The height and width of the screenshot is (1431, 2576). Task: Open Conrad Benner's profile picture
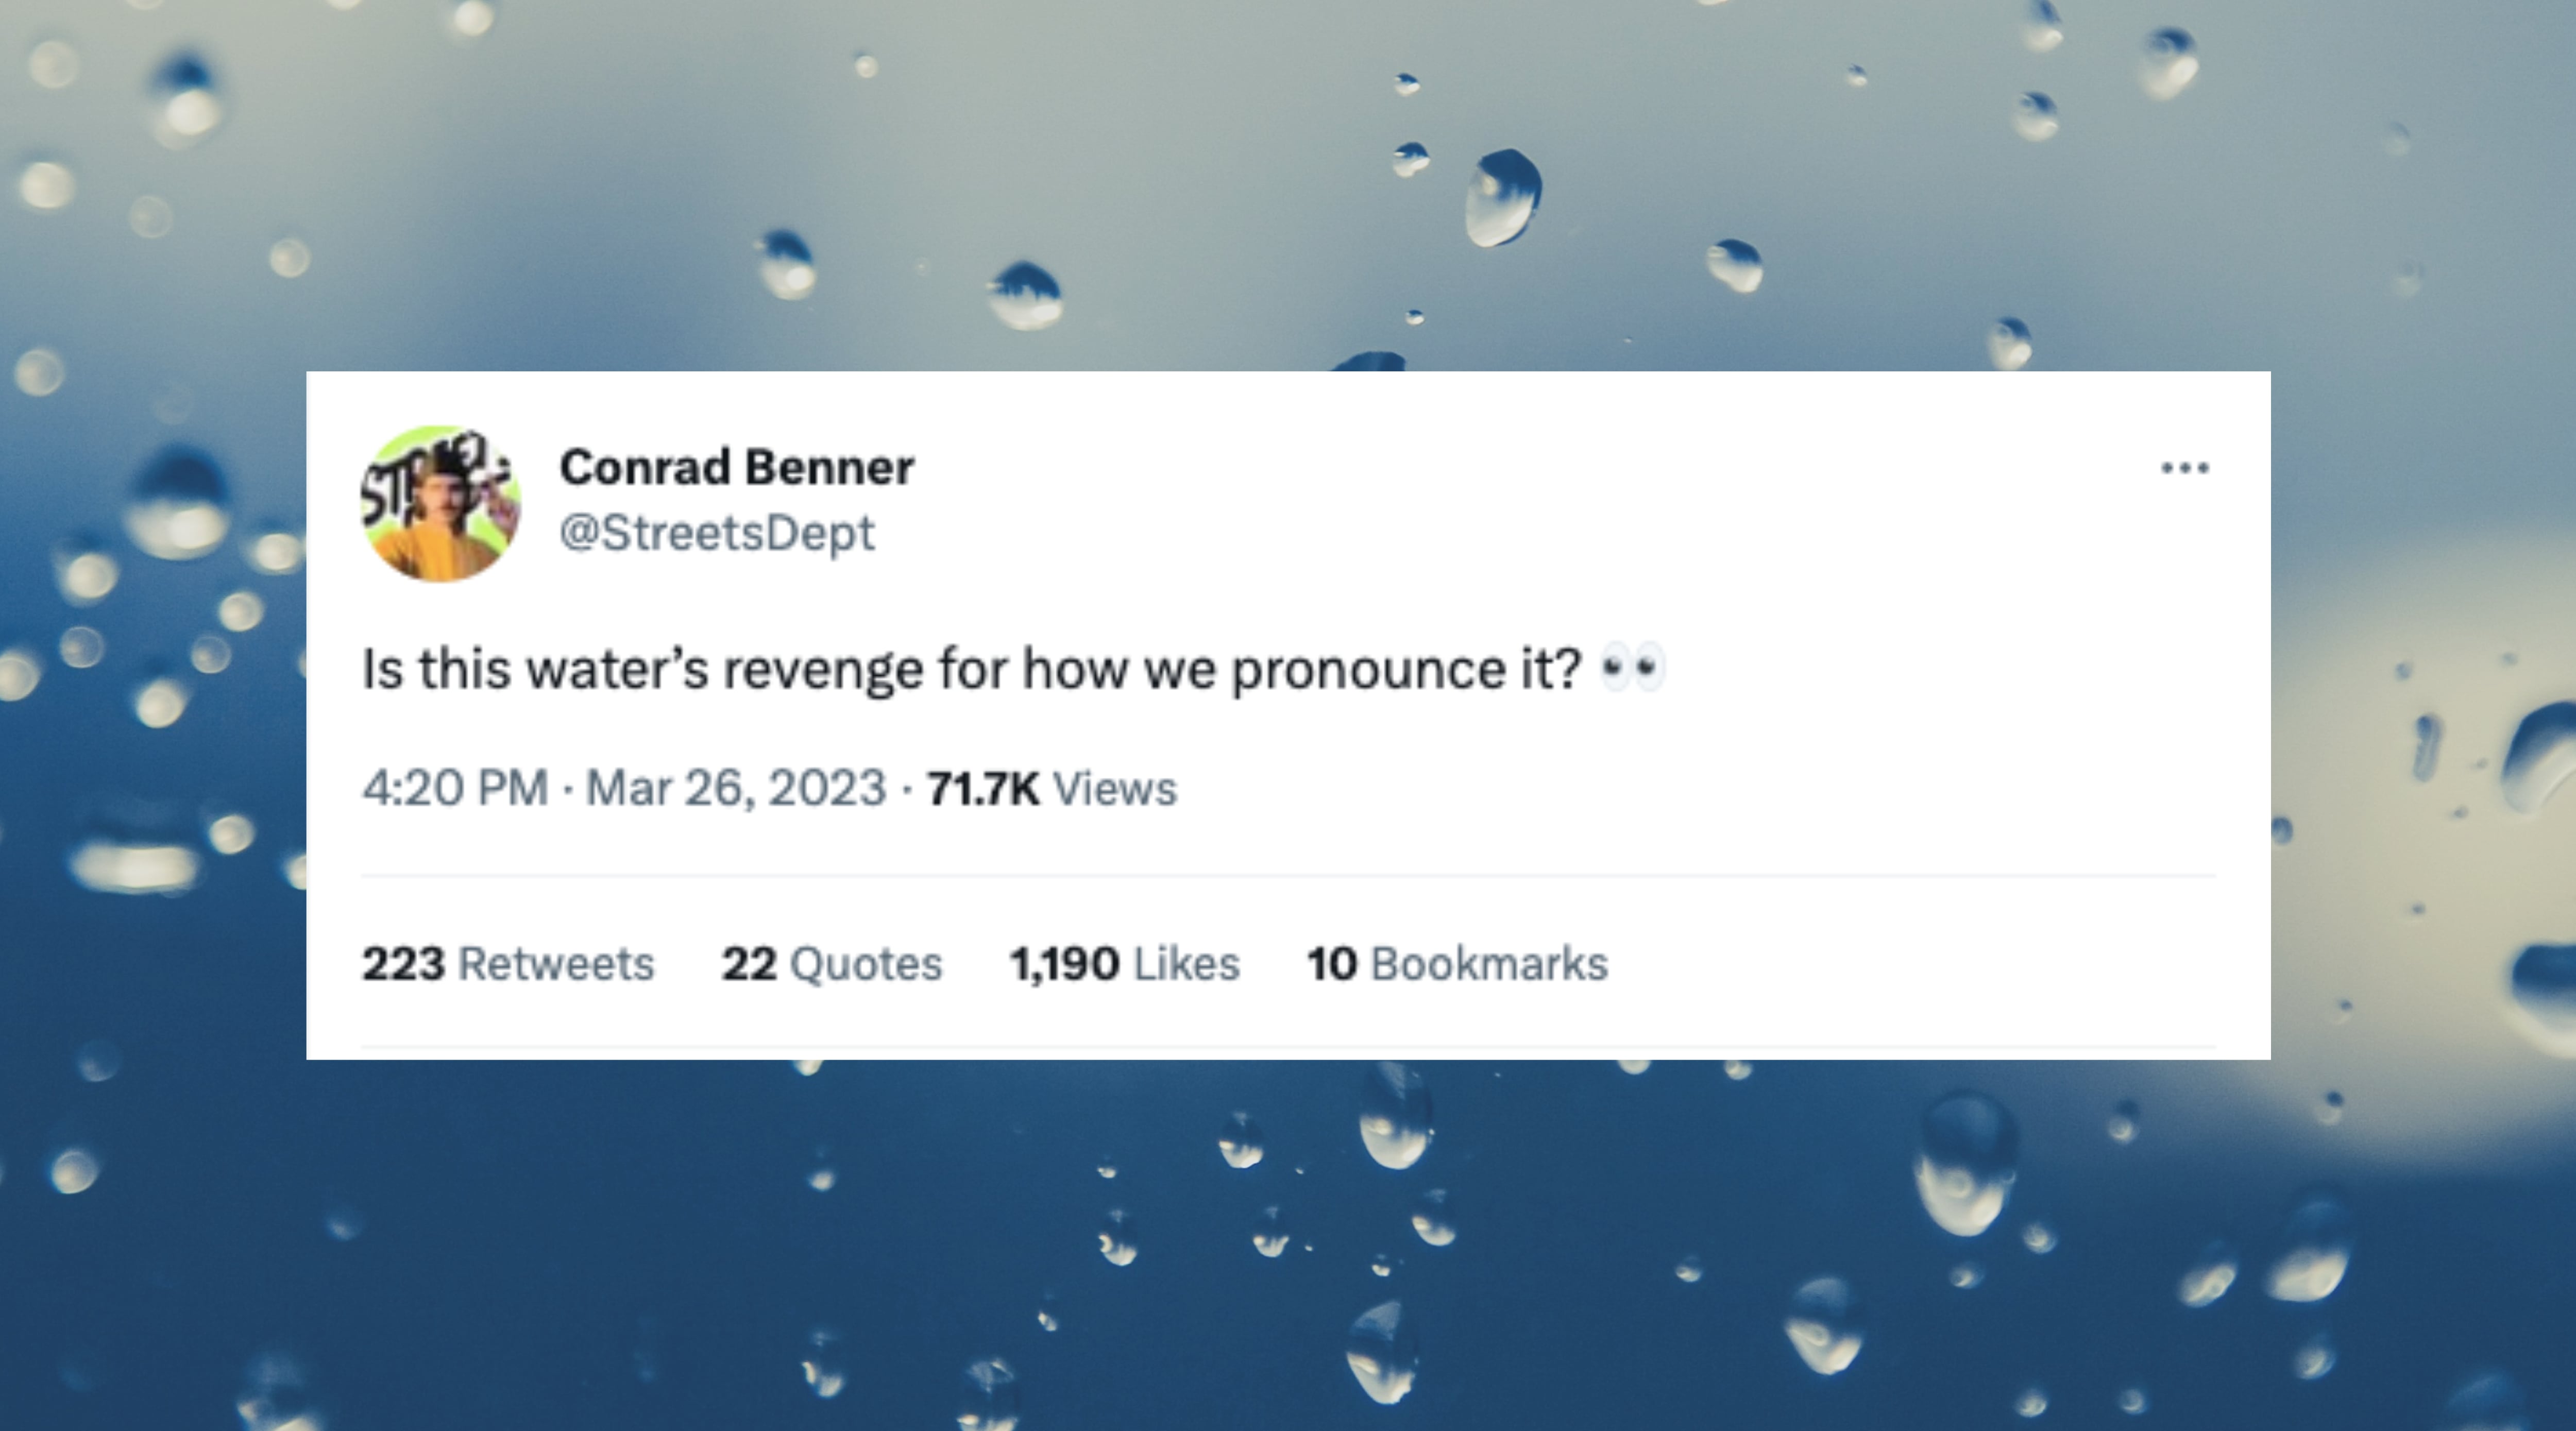pos(440,503)
